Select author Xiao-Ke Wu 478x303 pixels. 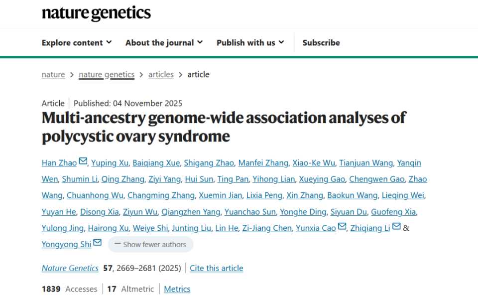tap(314, 163)
